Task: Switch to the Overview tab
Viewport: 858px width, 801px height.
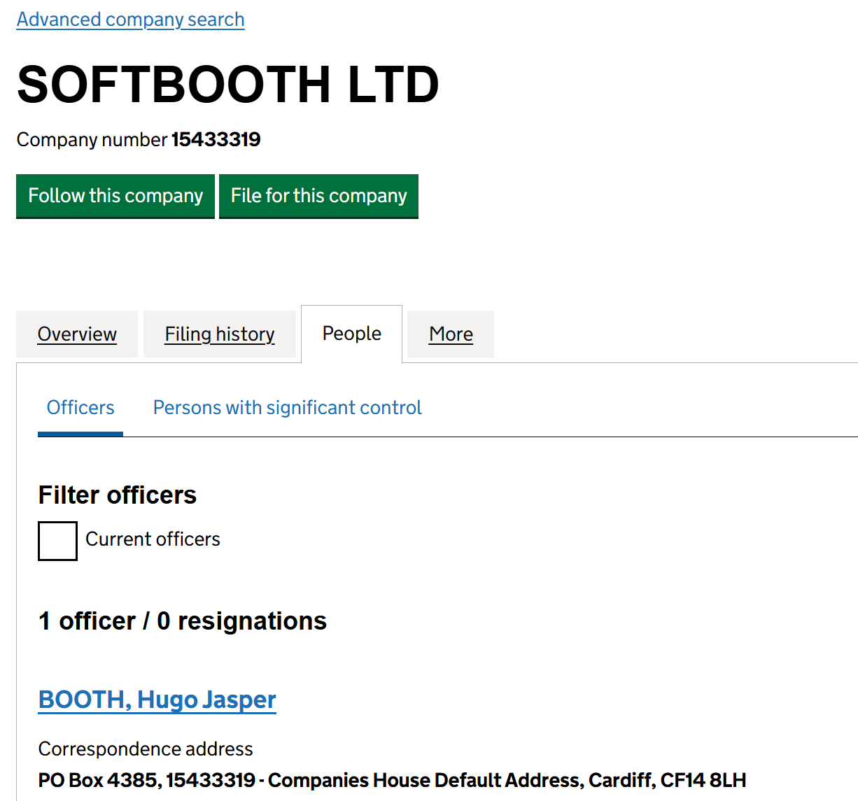Action: pos(77,334)
